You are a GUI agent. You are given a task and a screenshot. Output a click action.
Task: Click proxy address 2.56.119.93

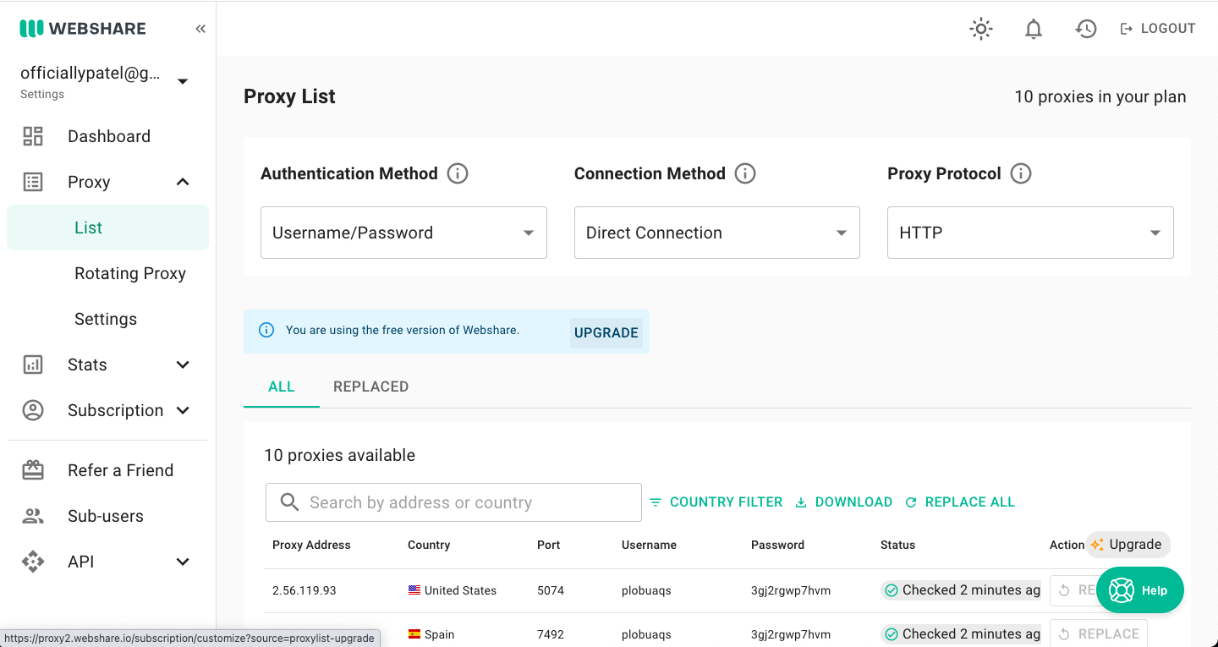click(x=304, y=590)
